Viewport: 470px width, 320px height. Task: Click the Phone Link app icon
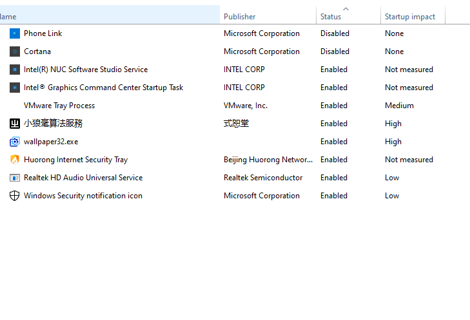point(15,33)
